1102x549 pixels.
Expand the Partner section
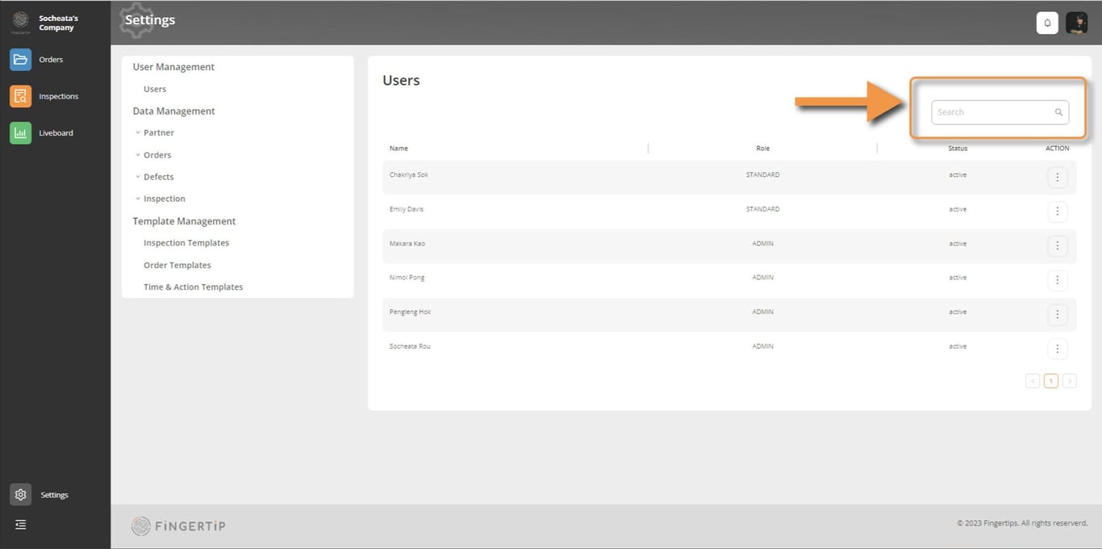coord(154,132)
